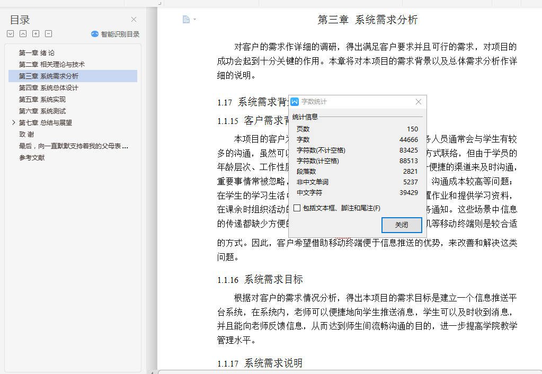Click the horizontal scrollbar below the document
542x374 pixels.
349,372
